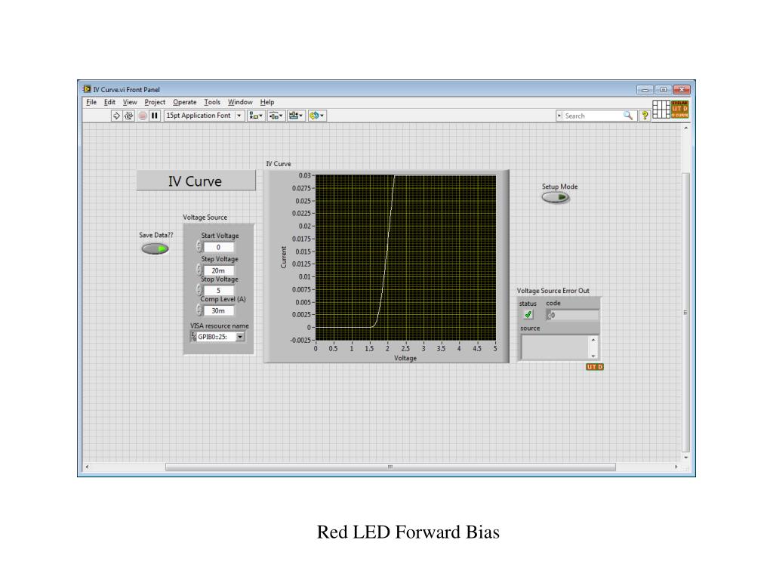The image size is (773, 580).
Task: Click the IV Curve graph plot area
Action: [x=405, y=258]
